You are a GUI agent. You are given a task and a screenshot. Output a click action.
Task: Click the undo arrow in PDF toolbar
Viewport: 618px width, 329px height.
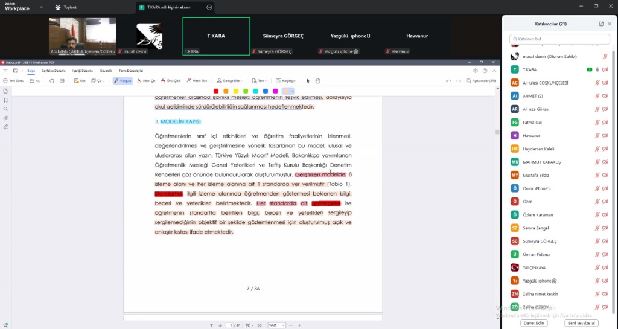[x=448, y=80]
